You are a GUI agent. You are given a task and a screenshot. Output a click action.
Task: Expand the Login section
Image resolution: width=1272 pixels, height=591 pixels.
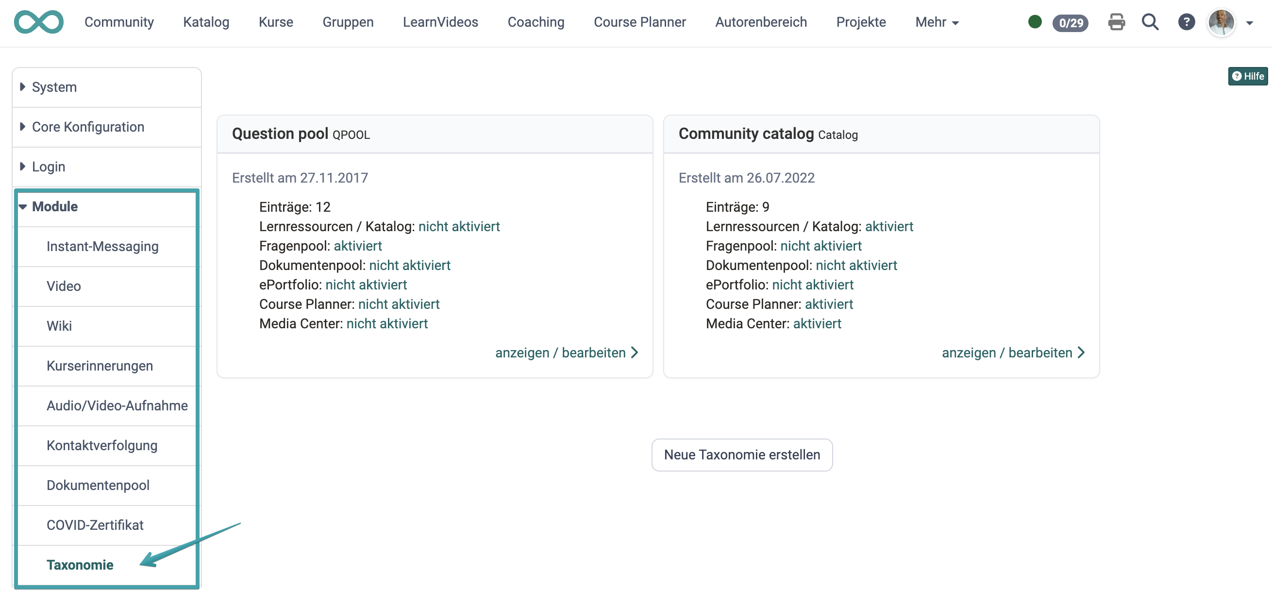click(x=107, y=167)
